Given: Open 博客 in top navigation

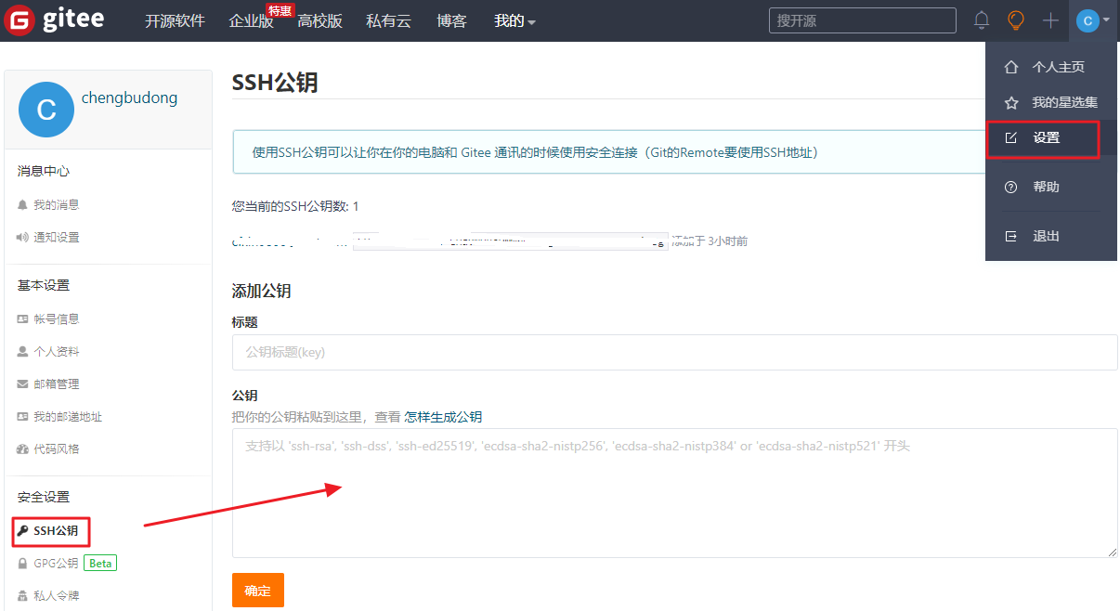Looking at the screenshot, I should [x=451, y=20].
